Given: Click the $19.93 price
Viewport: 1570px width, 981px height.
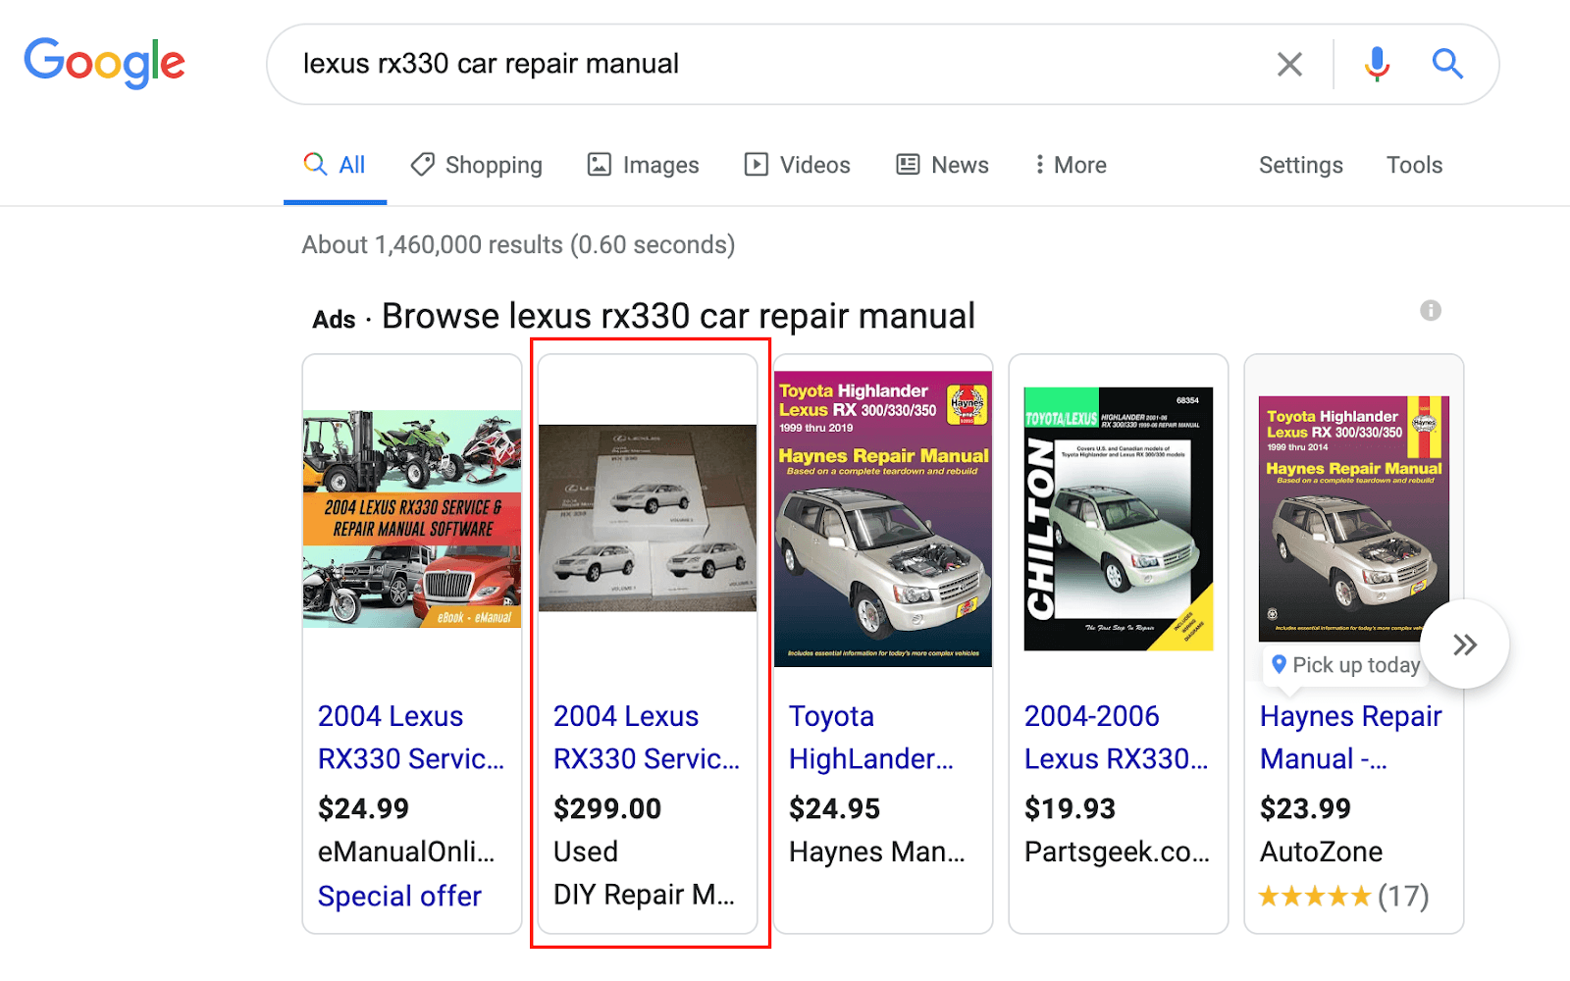Looking at the screenshot, I should coord(1071,808).
